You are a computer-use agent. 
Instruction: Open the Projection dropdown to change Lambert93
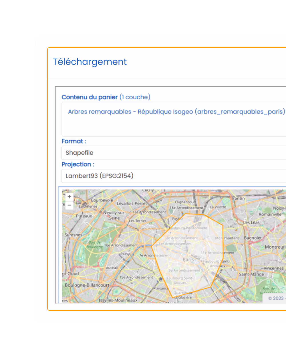(x=172, y=176)
